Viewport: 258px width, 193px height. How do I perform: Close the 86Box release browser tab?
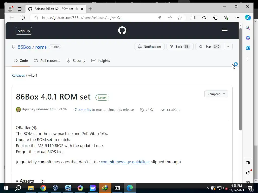point(82,9)
